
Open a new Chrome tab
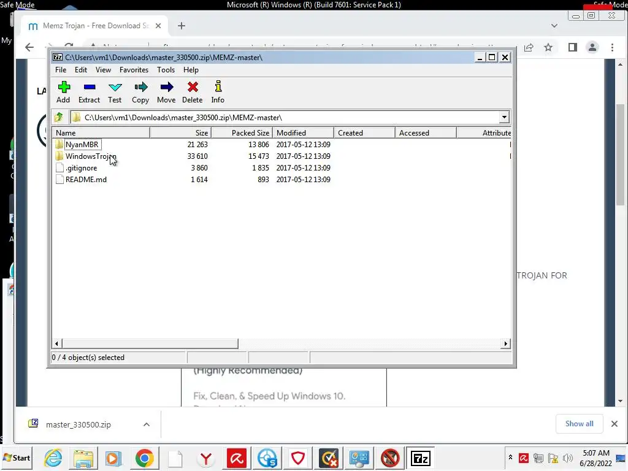coord(182,26)
